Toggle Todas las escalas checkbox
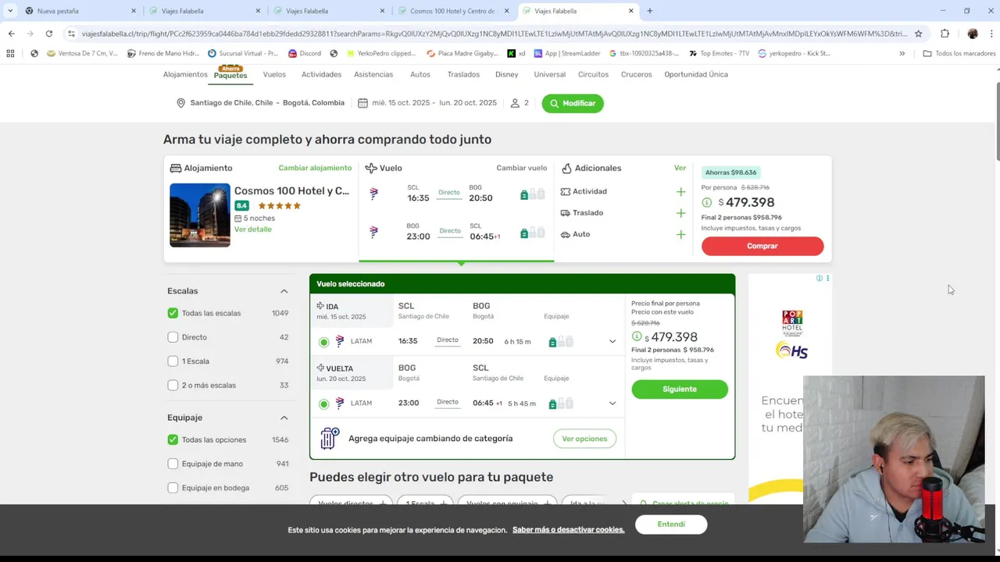 [x=173, y=313]
